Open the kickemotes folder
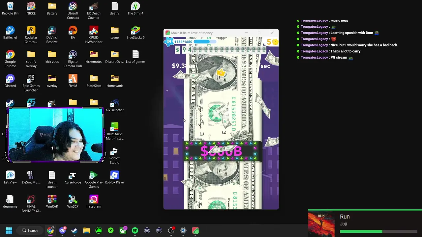 pos(94,57)
